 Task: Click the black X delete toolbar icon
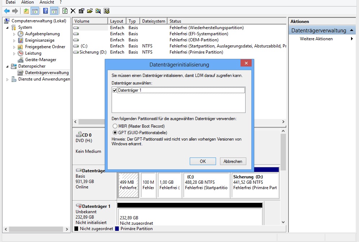73,11
